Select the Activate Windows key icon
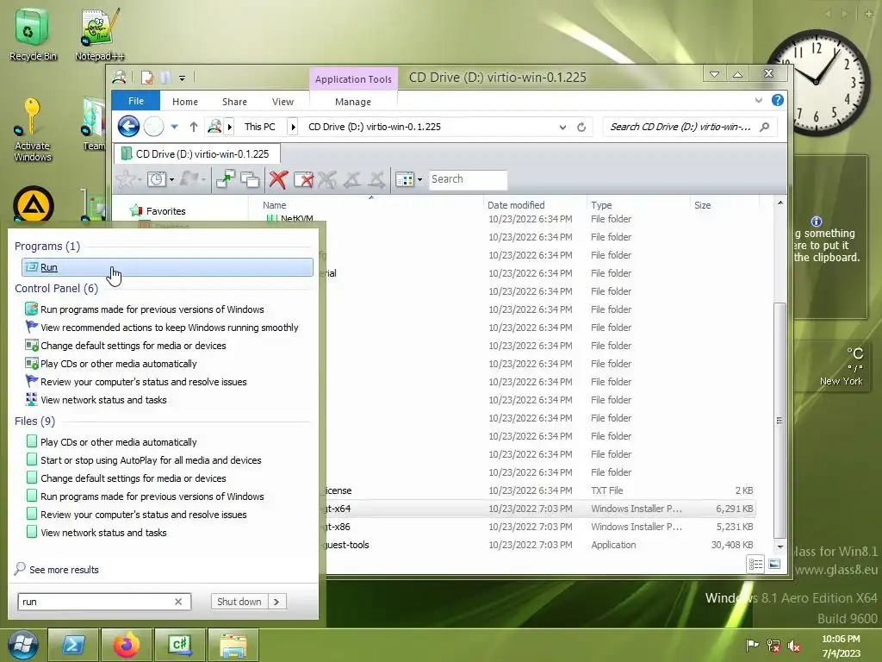 point(32,129)
